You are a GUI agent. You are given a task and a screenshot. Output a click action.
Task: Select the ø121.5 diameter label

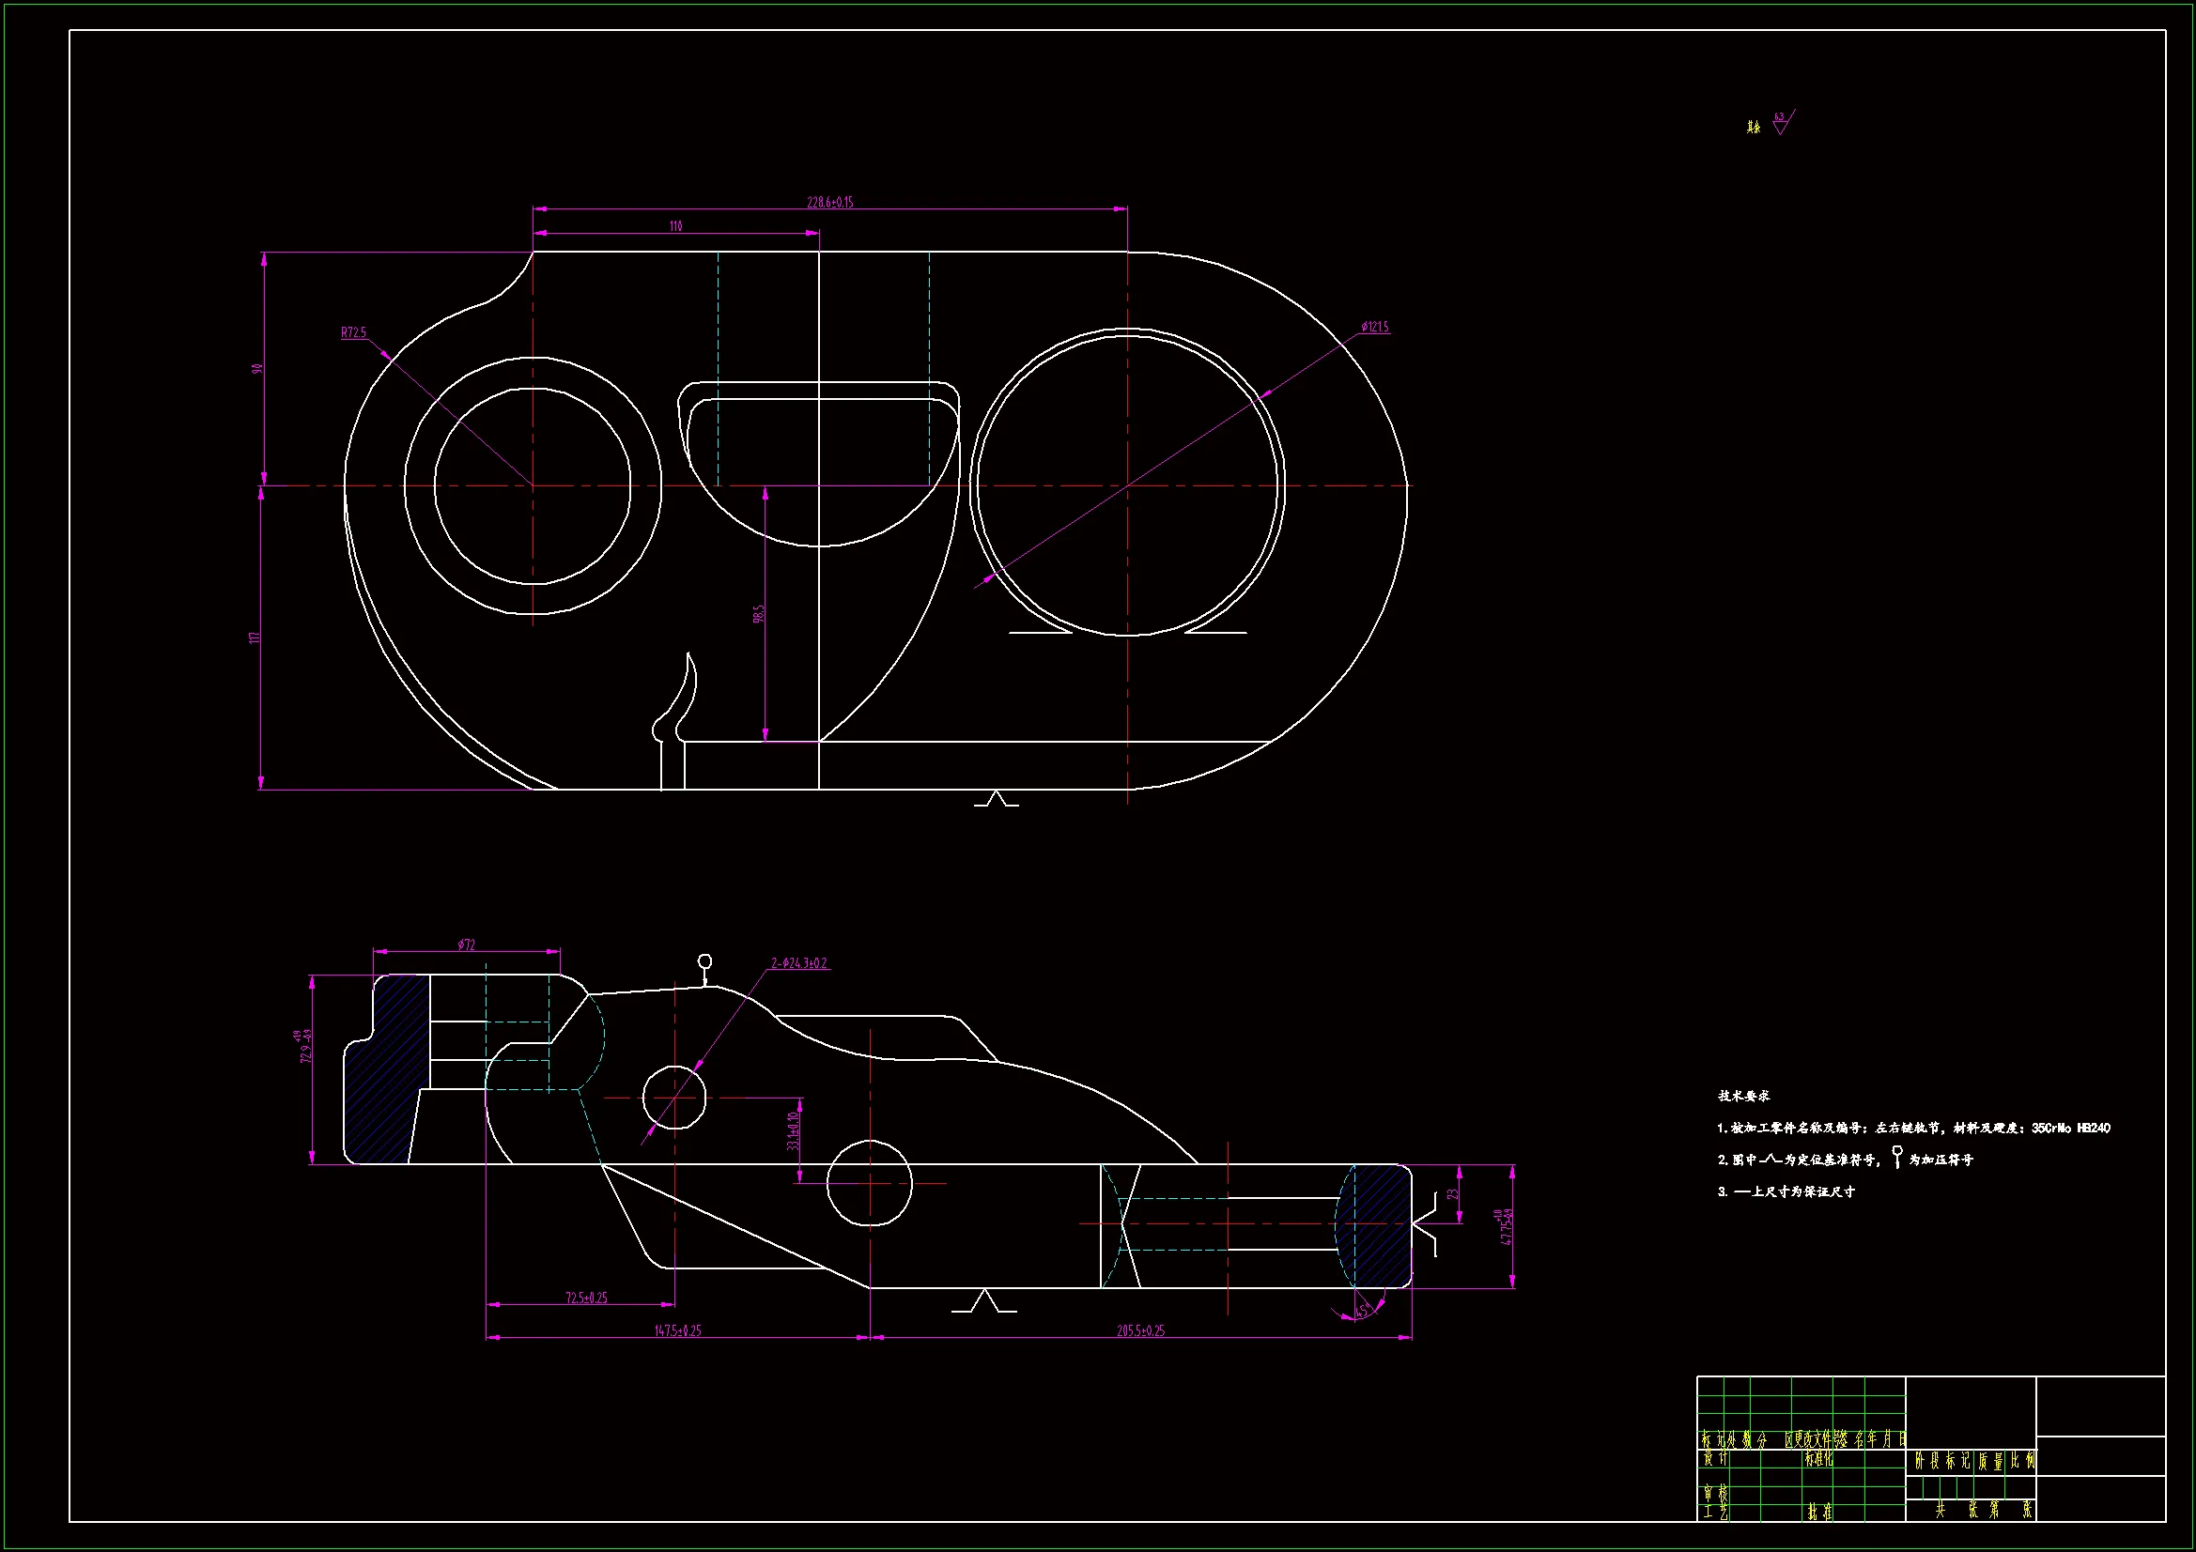[x=1374, y=327]
